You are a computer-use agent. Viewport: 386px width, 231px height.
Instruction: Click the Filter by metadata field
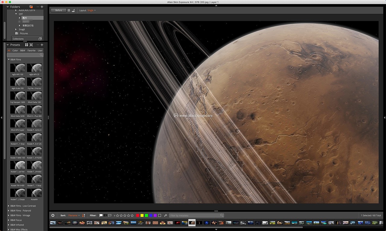[x=196, y=215]
